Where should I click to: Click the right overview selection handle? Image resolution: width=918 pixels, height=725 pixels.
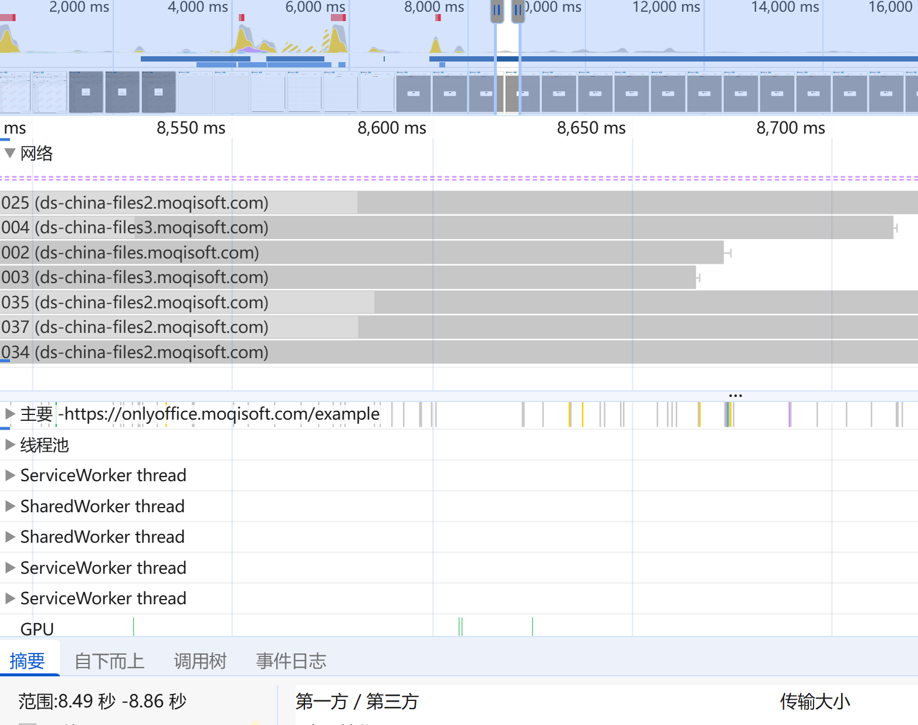(x=517, y=11)
